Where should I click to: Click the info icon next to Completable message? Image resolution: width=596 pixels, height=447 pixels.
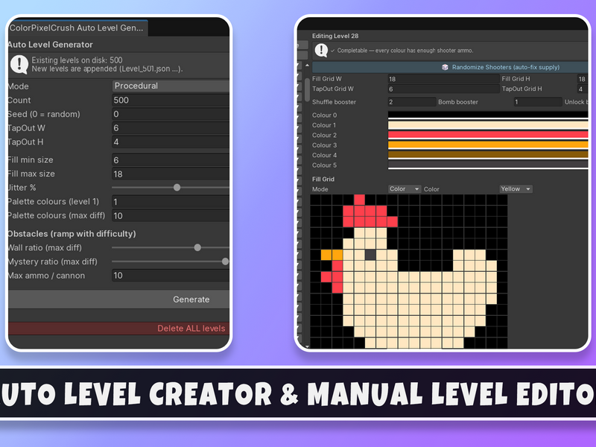(x=321, y=50)
